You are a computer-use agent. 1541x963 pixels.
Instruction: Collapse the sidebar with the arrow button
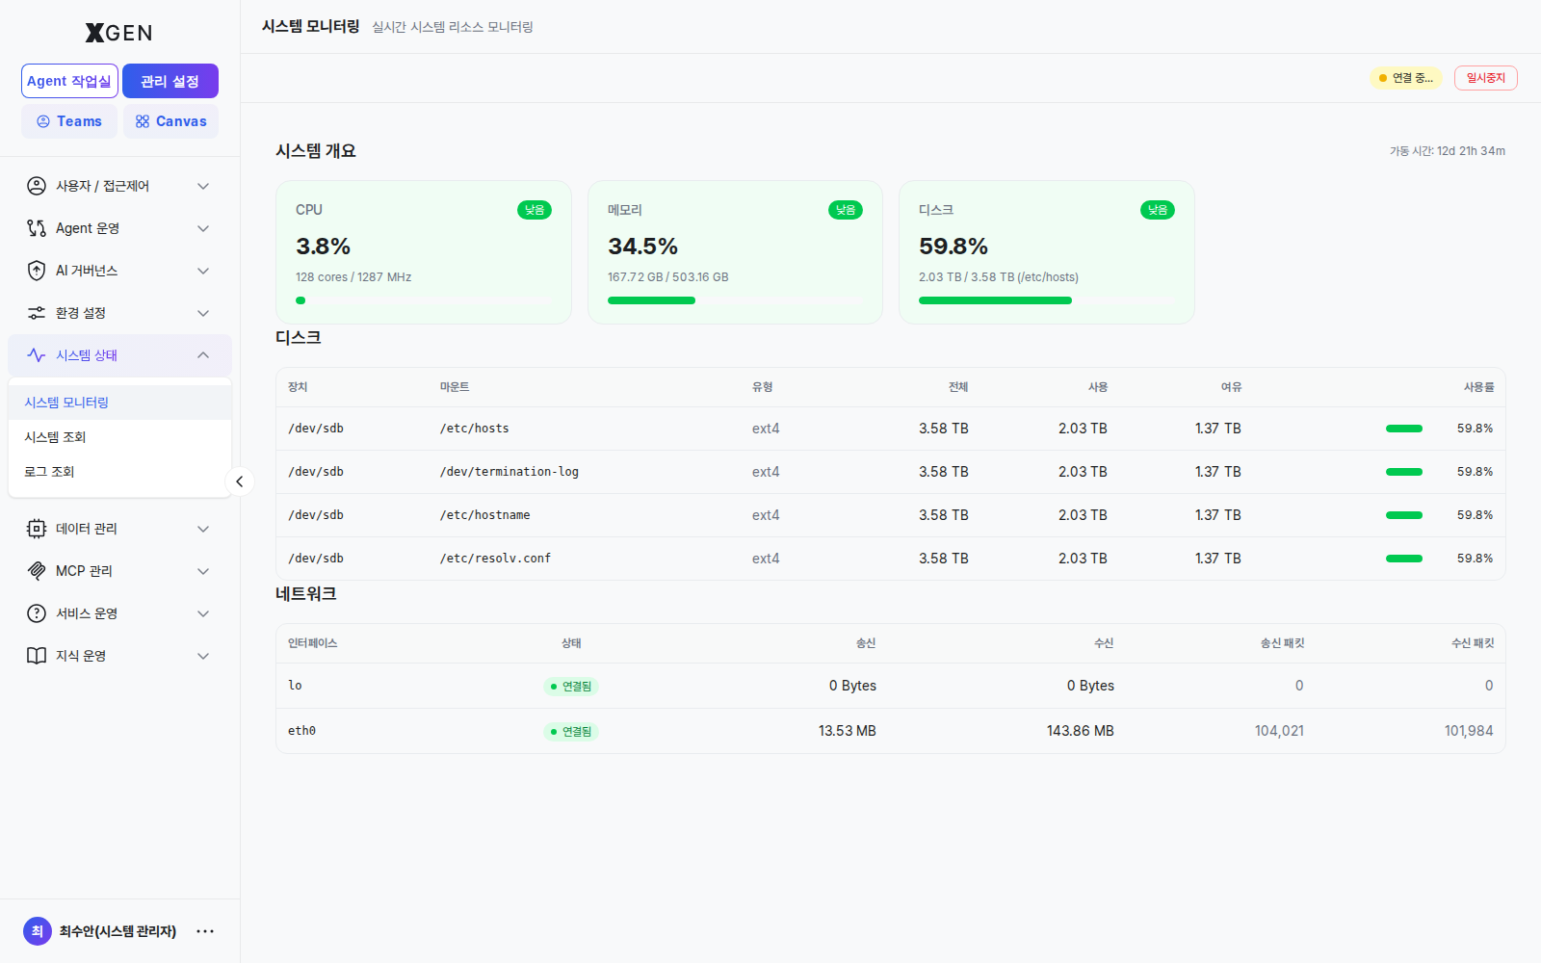pos(240,481)
